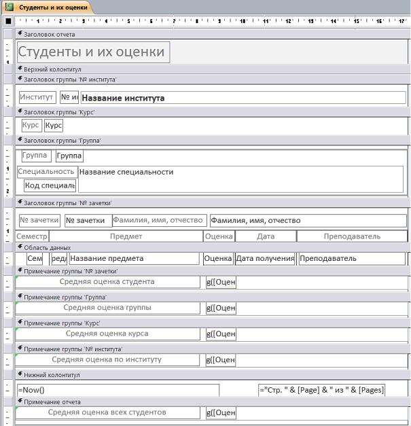Select the 'Примечание группы Курс' section bar
This screenshot has height=426, width=411.
213,323
